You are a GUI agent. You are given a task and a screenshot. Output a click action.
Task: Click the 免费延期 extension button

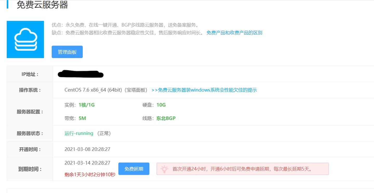pos(134,169)
